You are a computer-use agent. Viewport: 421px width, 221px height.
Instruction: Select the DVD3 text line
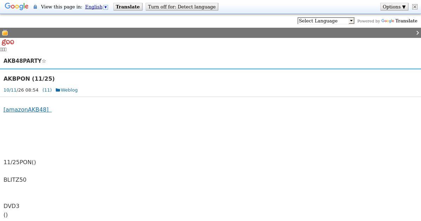12,206
